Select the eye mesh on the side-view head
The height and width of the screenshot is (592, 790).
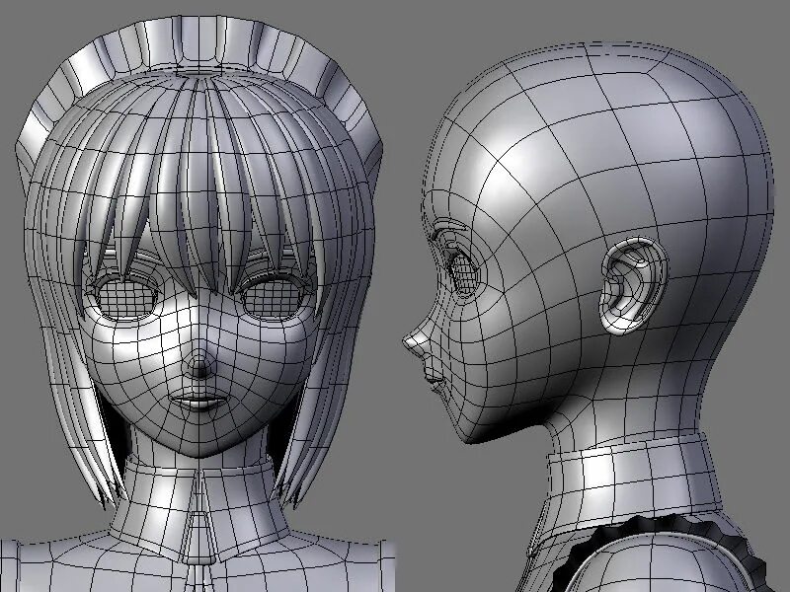click(x=462, y=274)
